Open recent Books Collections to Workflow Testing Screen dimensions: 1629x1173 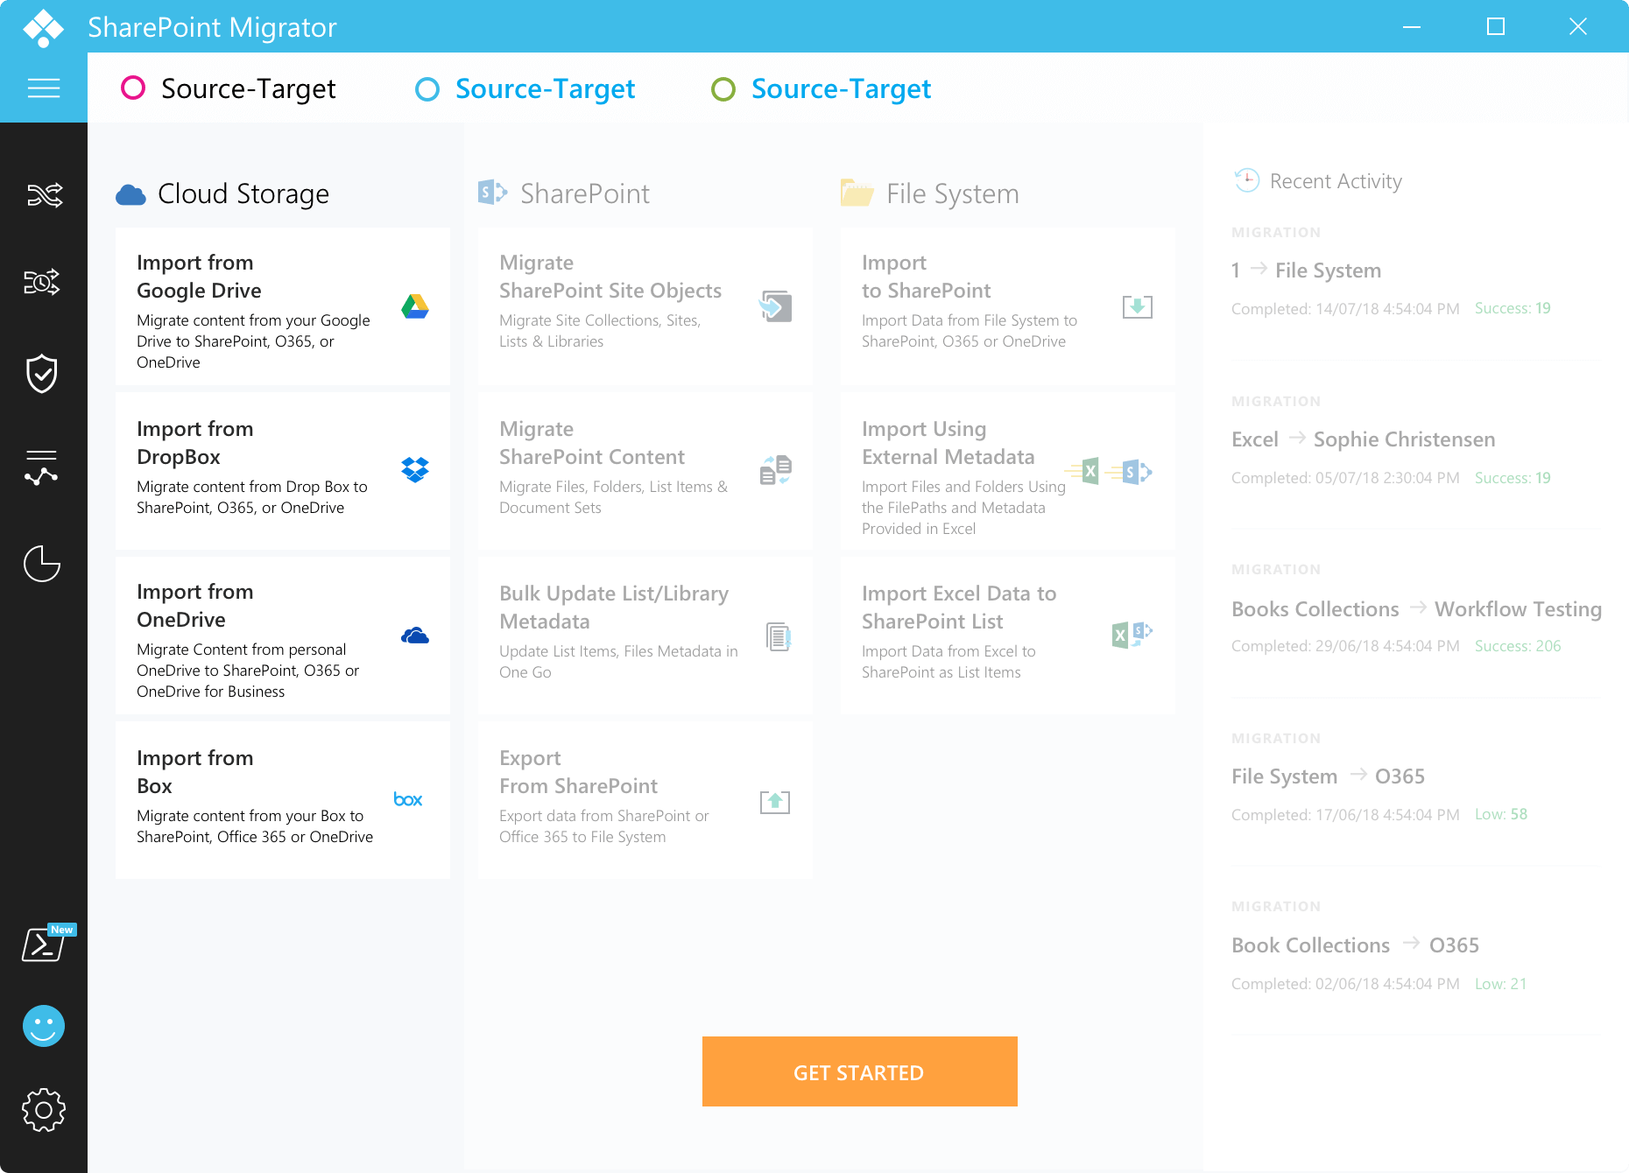tap(1416, 608)
